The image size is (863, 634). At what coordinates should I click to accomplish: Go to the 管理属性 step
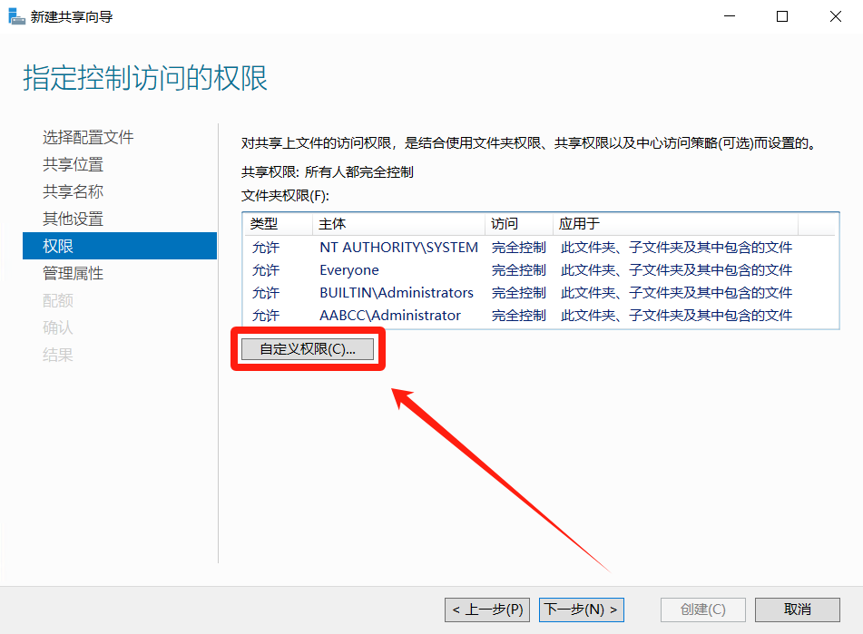73,273
